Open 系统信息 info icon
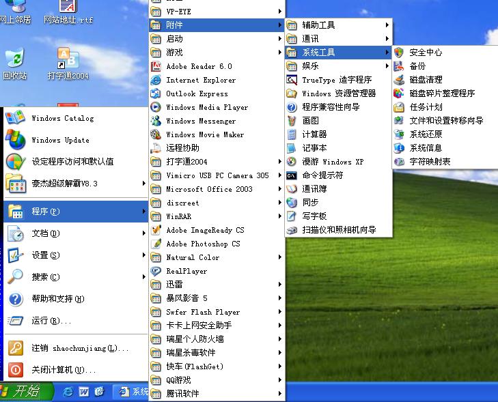The width and height of the screenshot is (498, 402). click(x=398, y=148)
